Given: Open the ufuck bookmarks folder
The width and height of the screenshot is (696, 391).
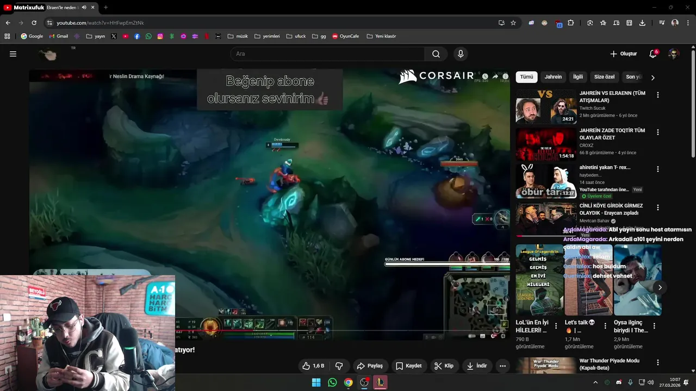Looking at the screenshot, I should [296, 36].
